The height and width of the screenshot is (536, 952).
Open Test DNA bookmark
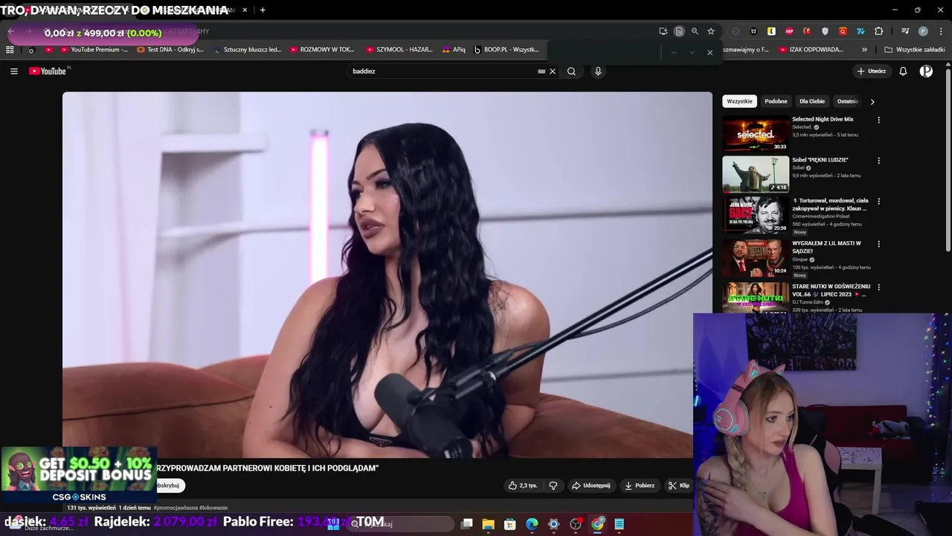(170, 50)
